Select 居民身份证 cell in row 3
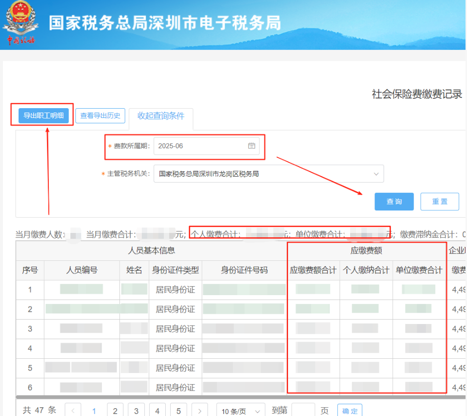This screenshot has width=467, height=416. (176, 329)
